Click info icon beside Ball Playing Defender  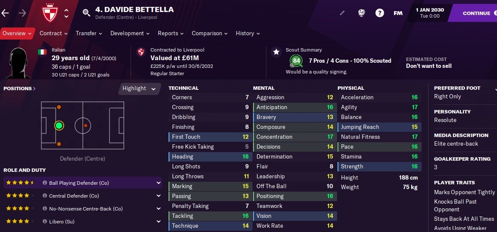45,183
